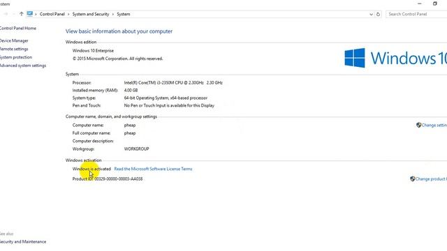The image size is (447, 251).
Task: Click the Computer name, domain, and workgroup settings heading
Action: tap(111, 116)
